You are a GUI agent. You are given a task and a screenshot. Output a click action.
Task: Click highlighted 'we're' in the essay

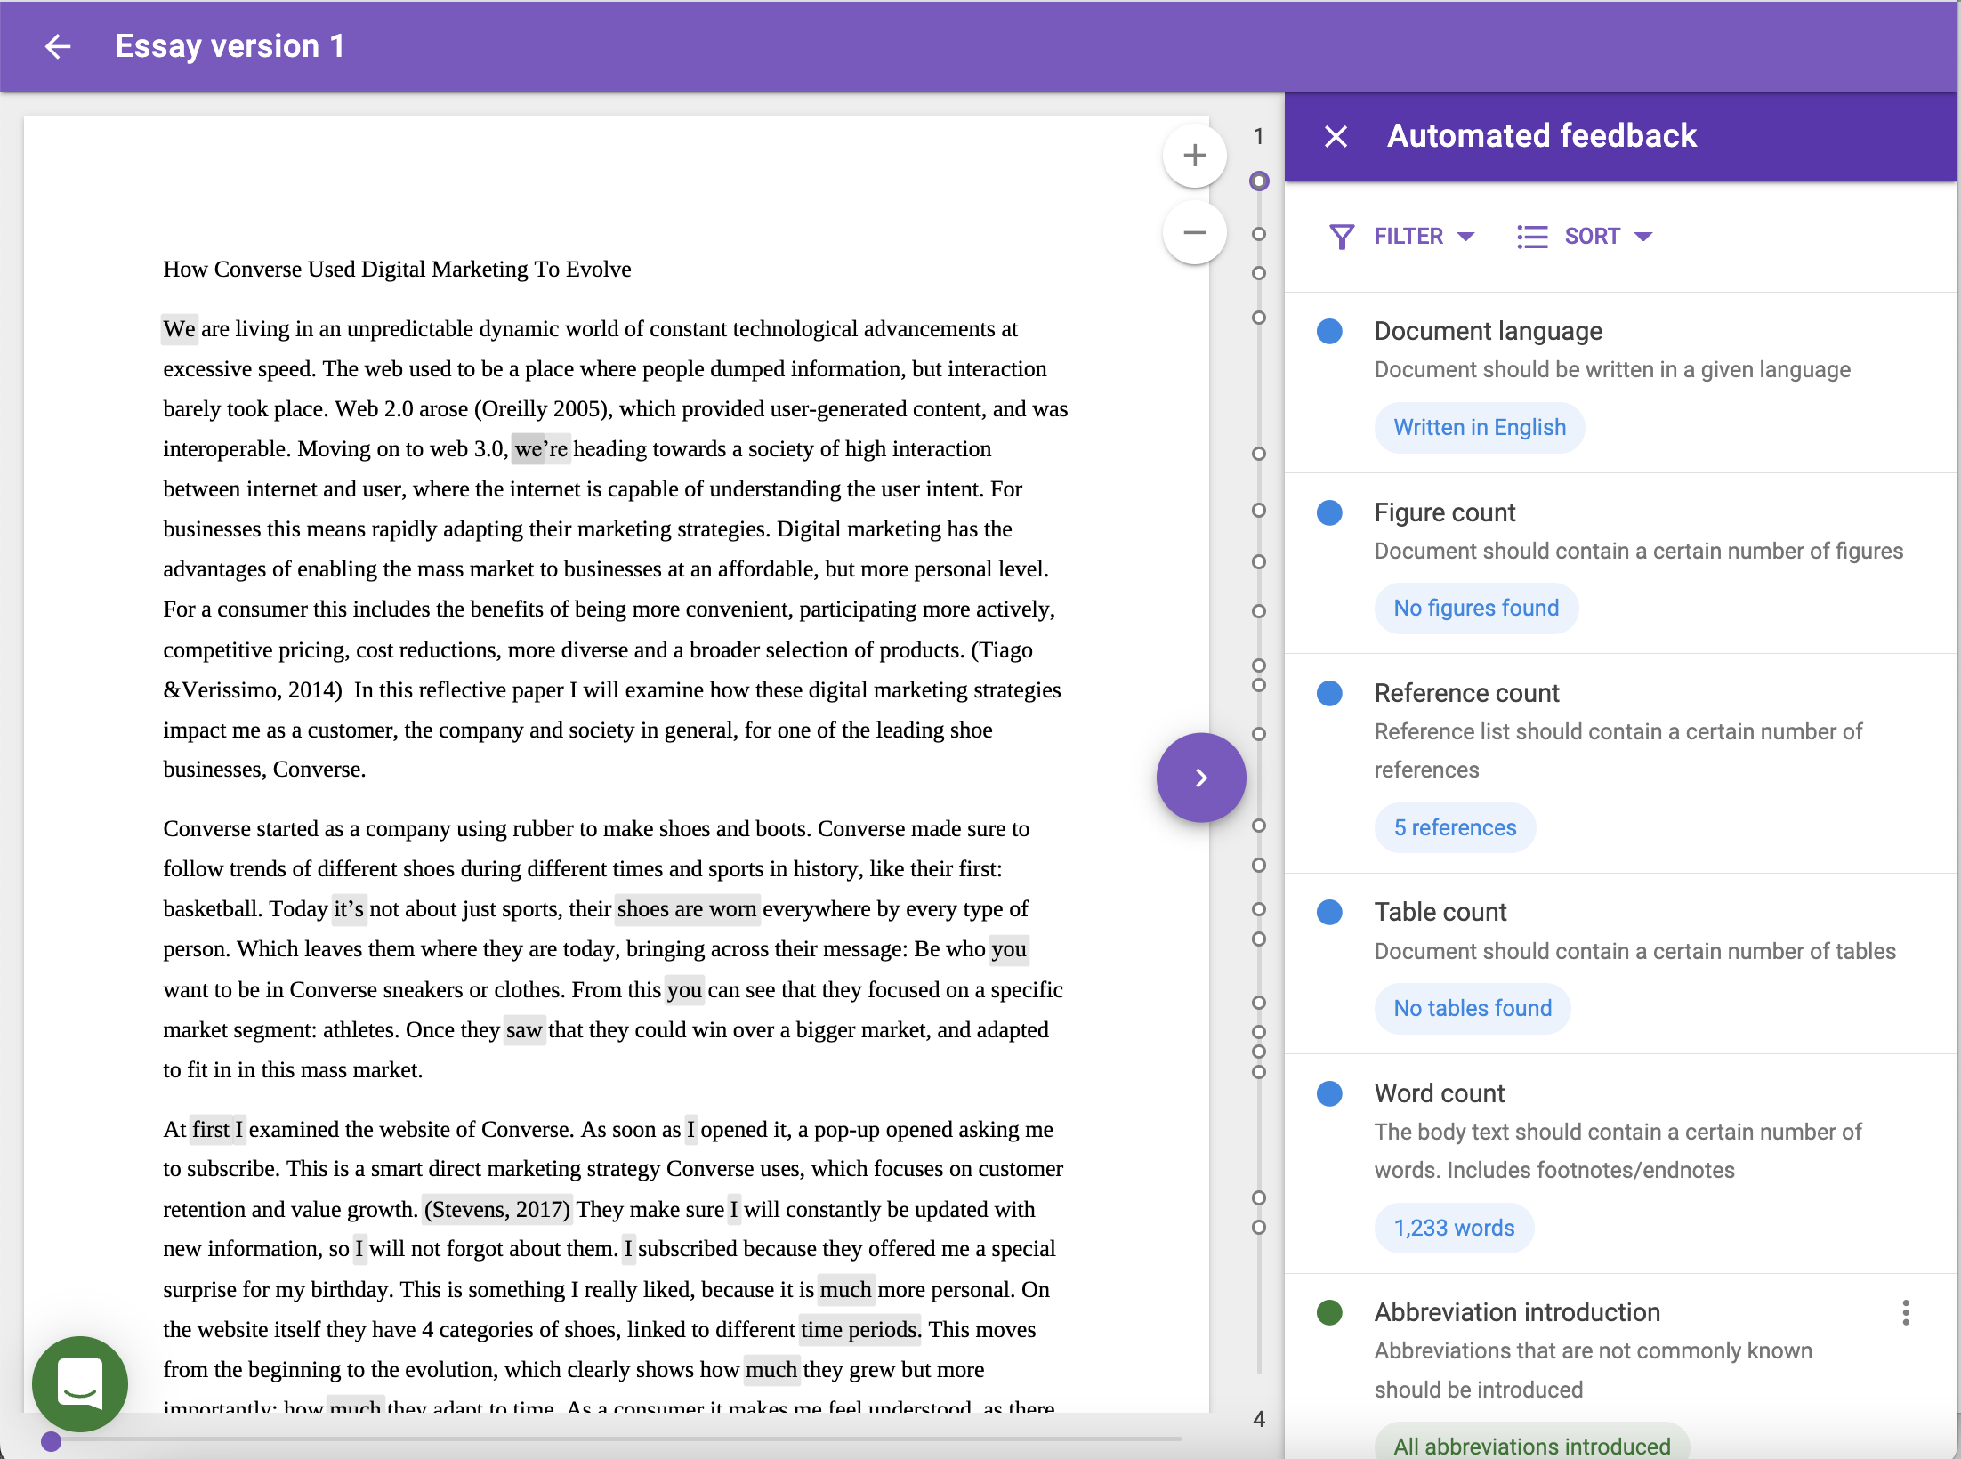point(541,449)
